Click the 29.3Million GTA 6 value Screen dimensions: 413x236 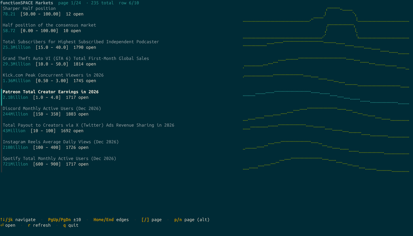point(17,64)
